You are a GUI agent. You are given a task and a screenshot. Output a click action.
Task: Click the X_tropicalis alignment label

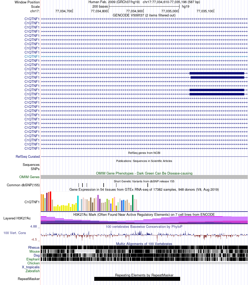pyautogui.click(x=31, y=267)
